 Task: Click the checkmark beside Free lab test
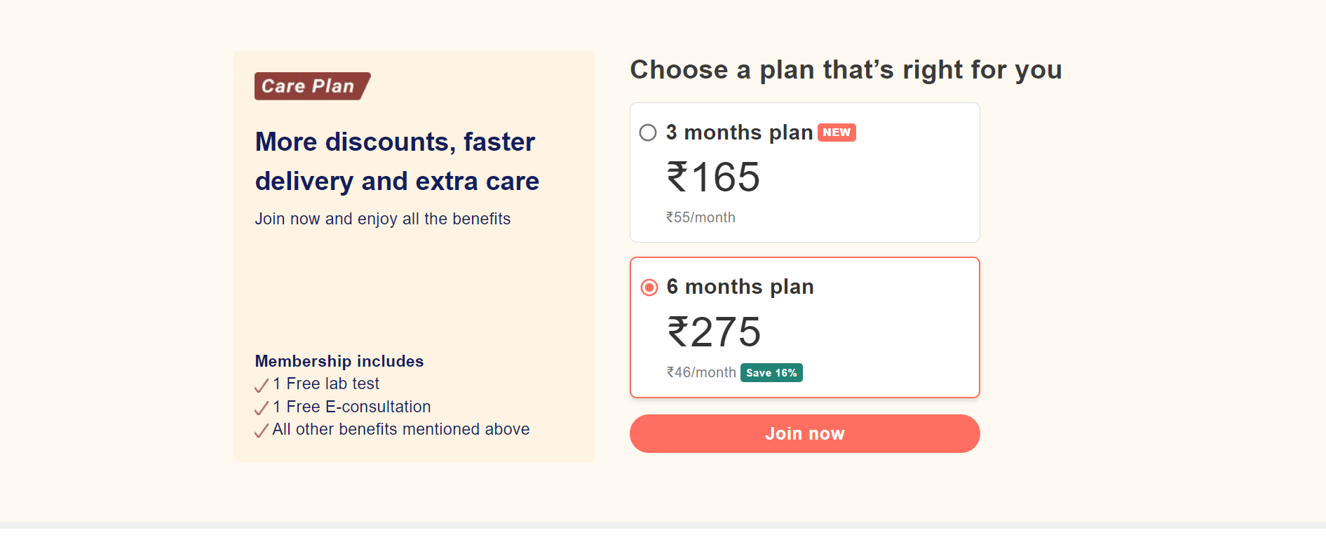click(262, 385)
